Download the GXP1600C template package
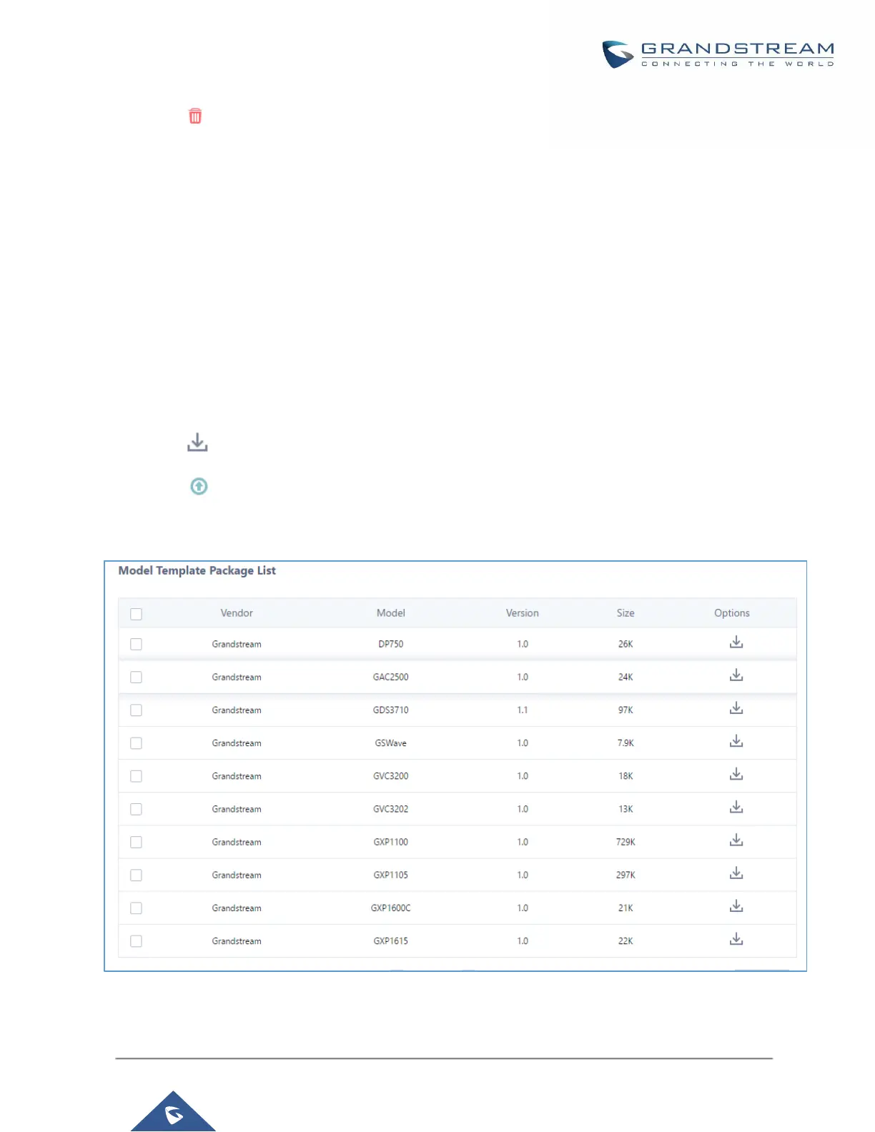 (736, 906)
